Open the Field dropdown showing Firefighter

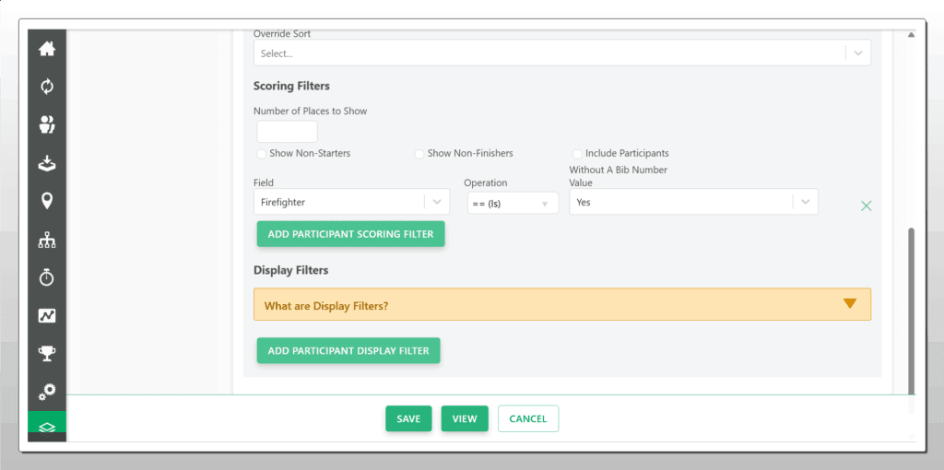click(x=350, y=202)
